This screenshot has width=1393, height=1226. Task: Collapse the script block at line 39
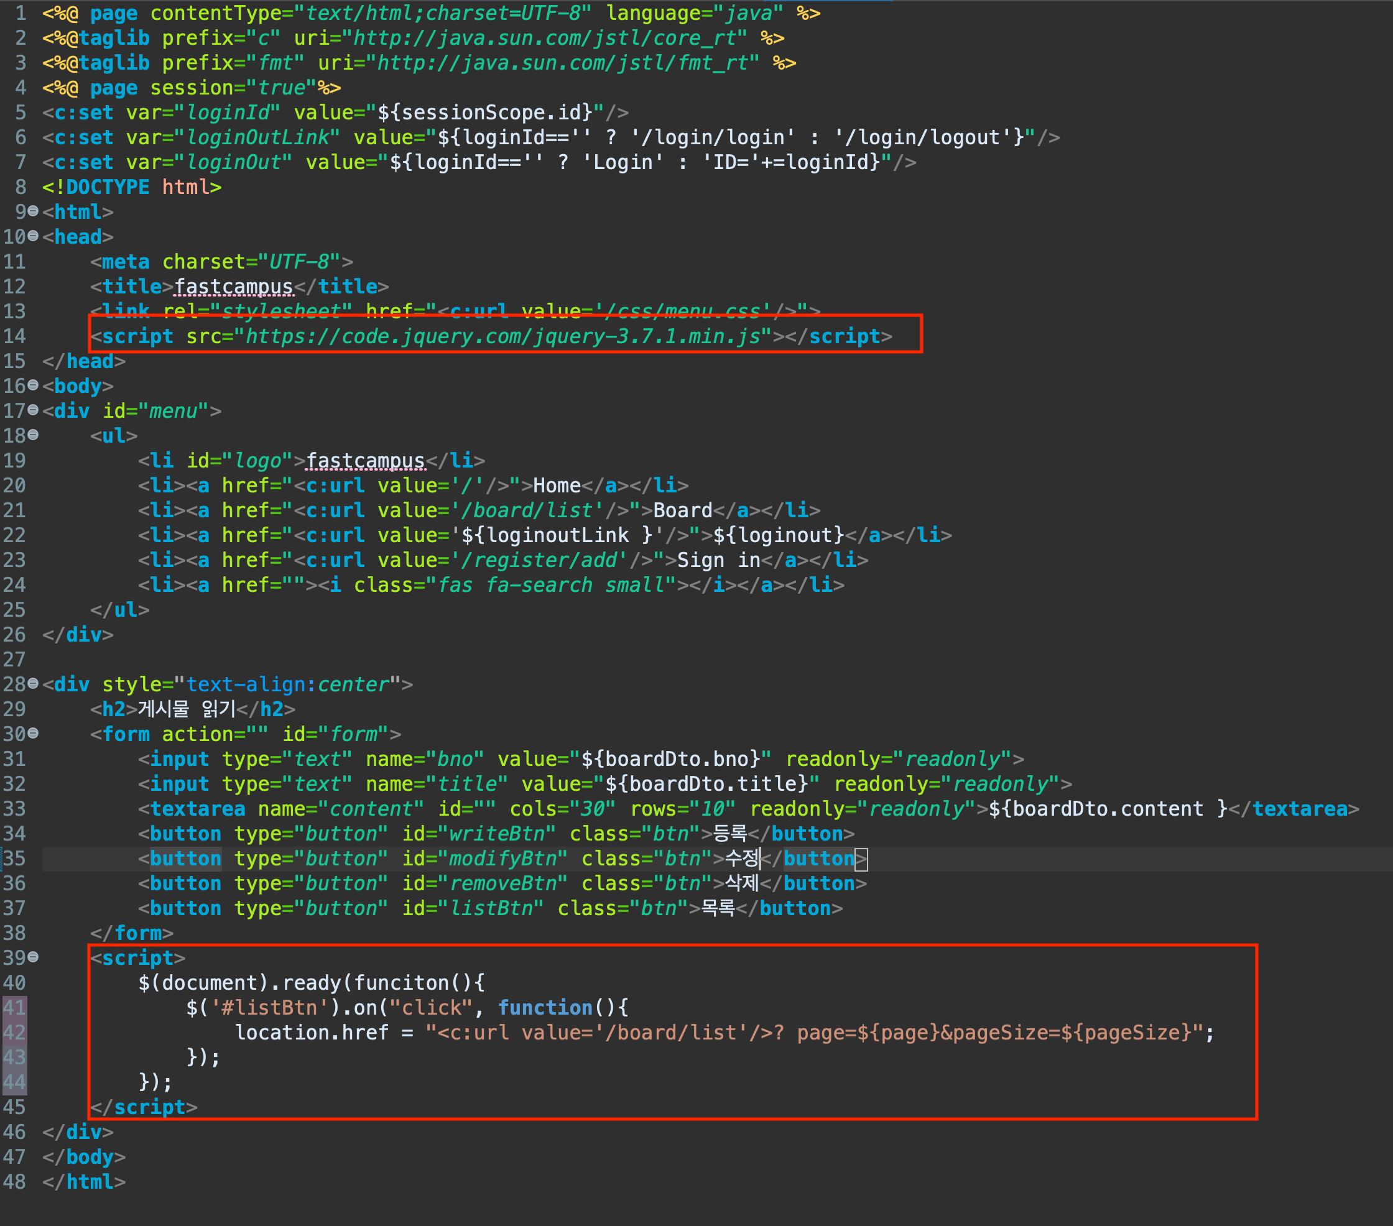[32, 957]
